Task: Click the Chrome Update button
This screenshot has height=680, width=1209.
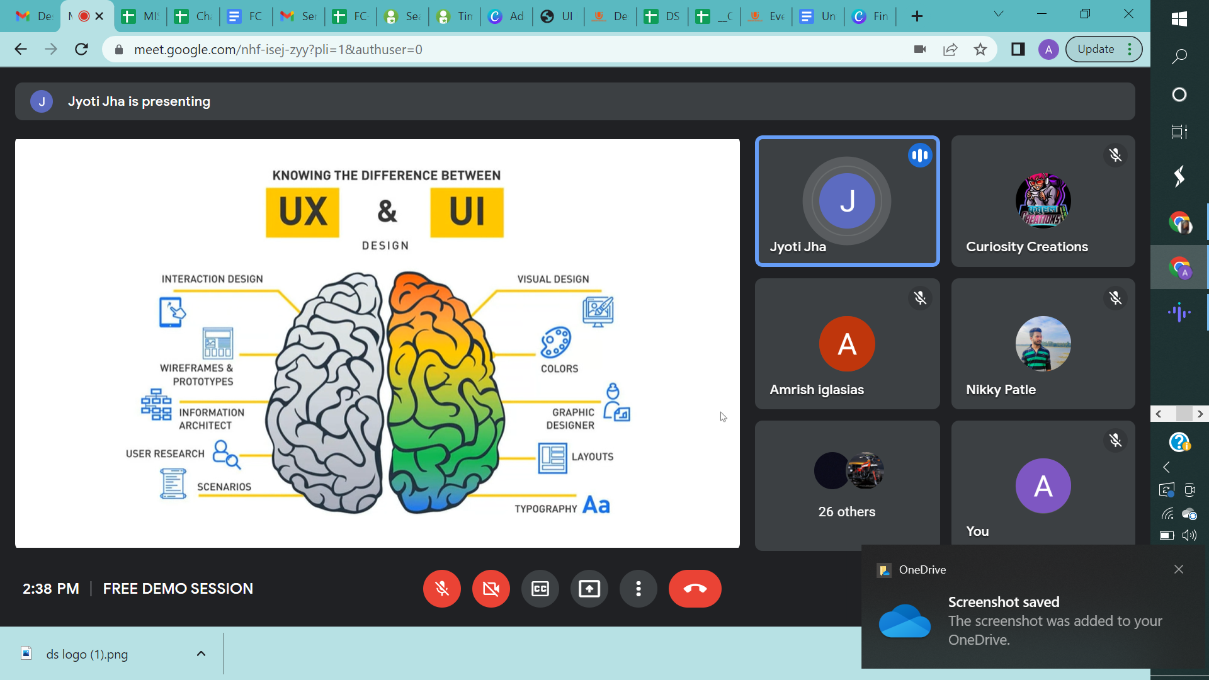Action: pyautogui.click(x=1096, y=49)
